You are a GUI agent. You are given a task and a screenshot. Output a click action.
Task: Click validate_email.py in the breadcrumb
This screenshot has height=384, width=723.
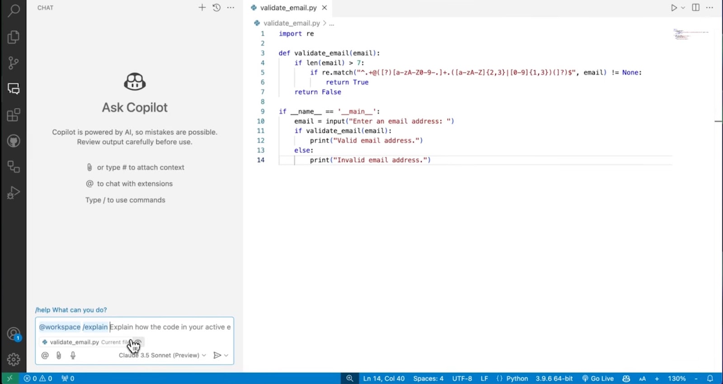point(291,23)
